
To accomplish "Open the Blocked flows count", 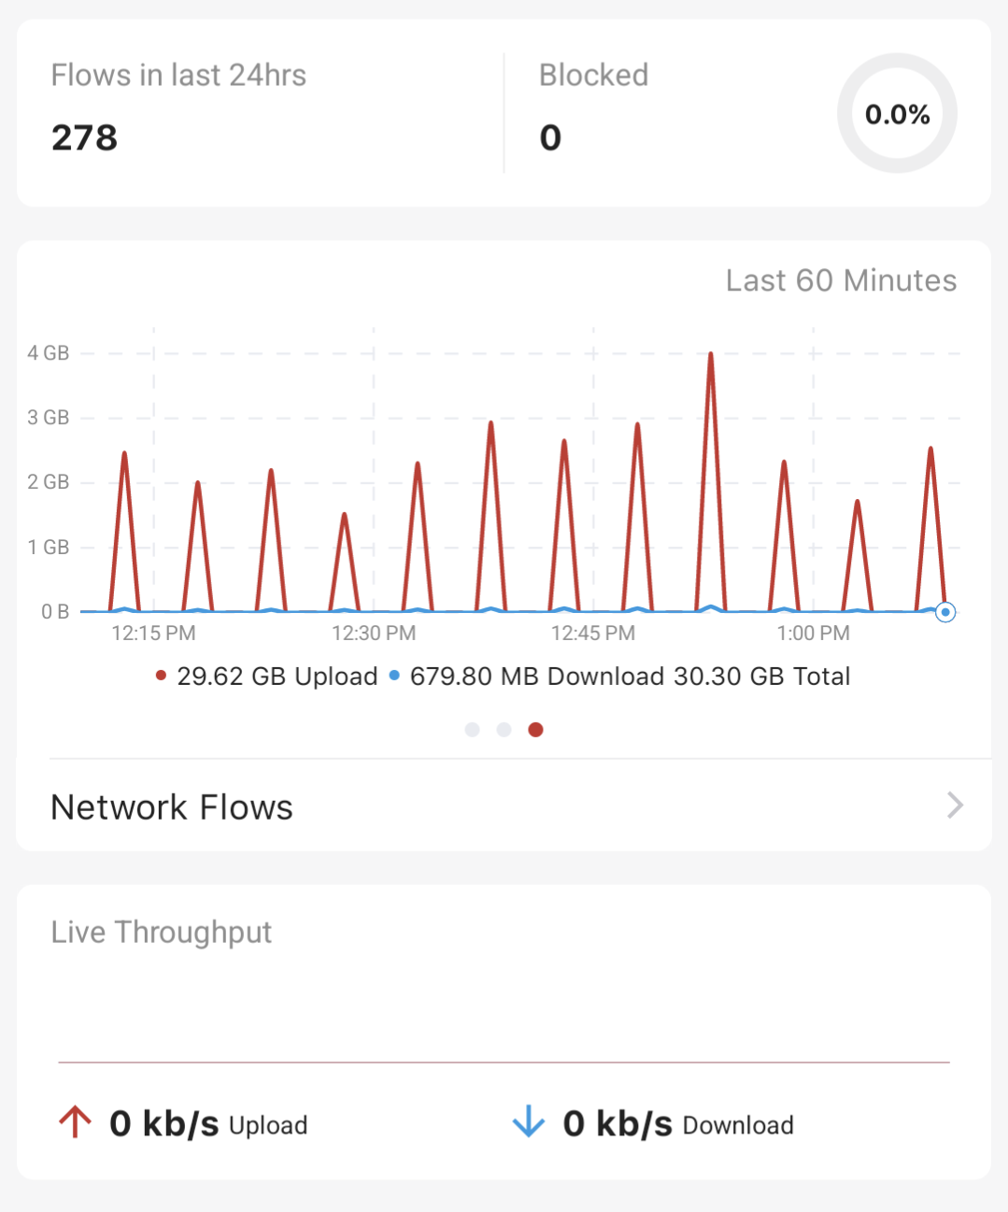I will (x=550, y=137).
